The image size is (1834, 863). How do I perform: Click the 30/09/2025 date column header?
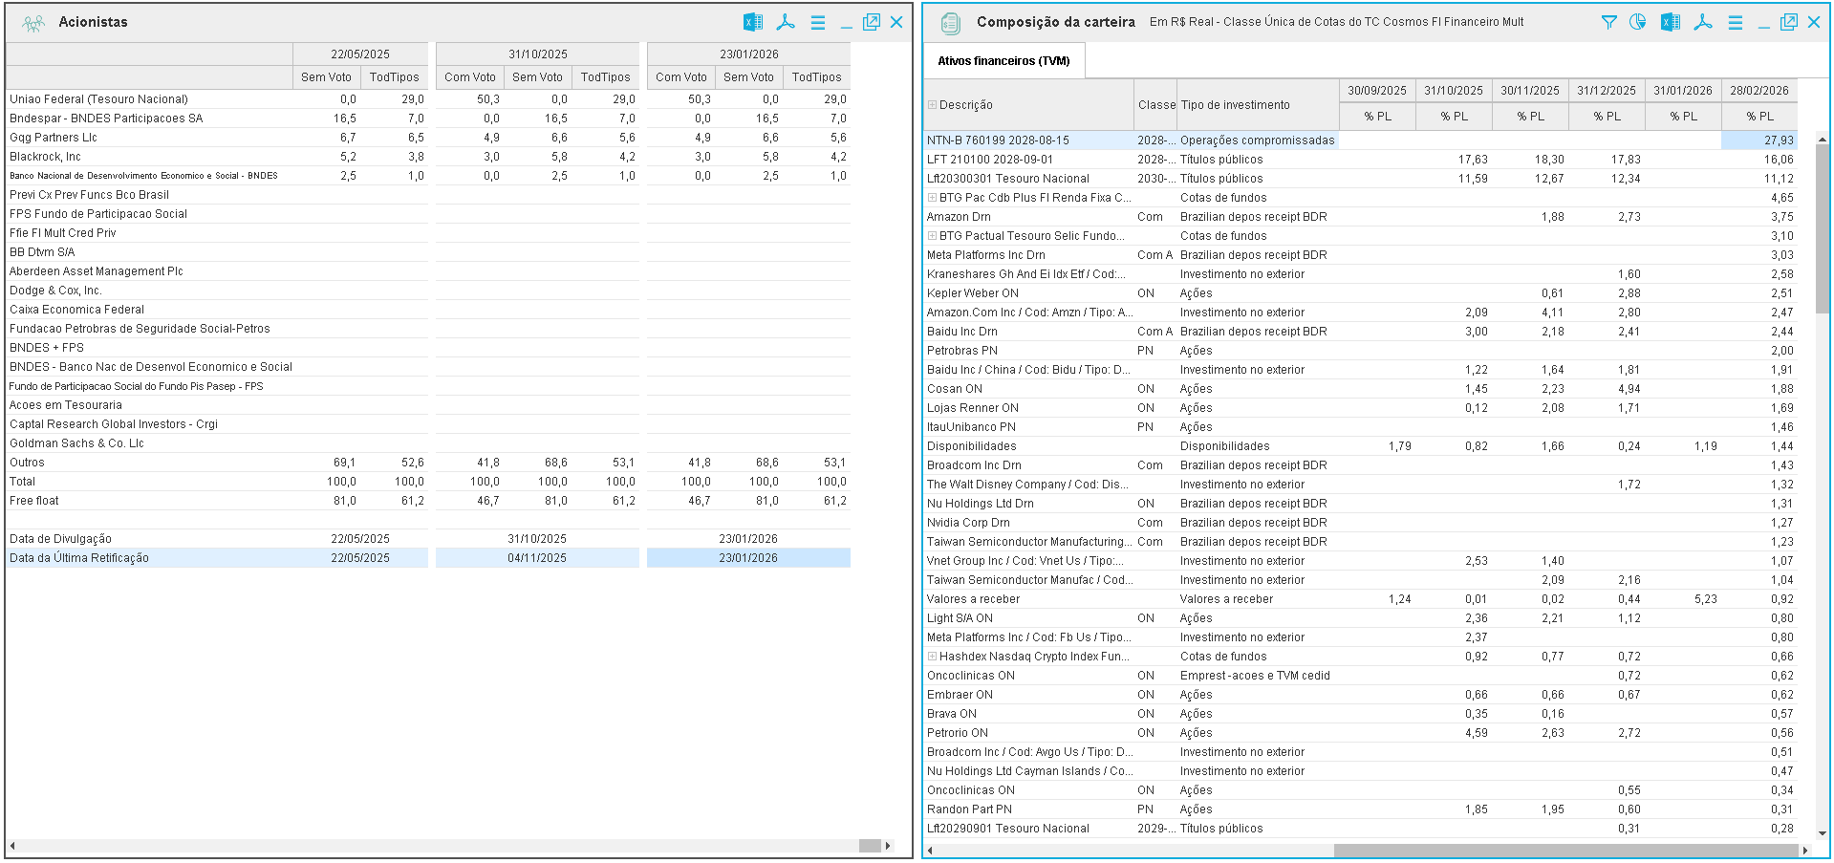pos(1377,91)
